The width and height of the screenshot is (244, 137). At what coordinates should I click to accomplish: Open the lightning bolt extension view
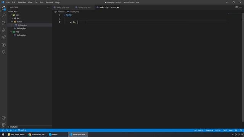pos(3,45)
